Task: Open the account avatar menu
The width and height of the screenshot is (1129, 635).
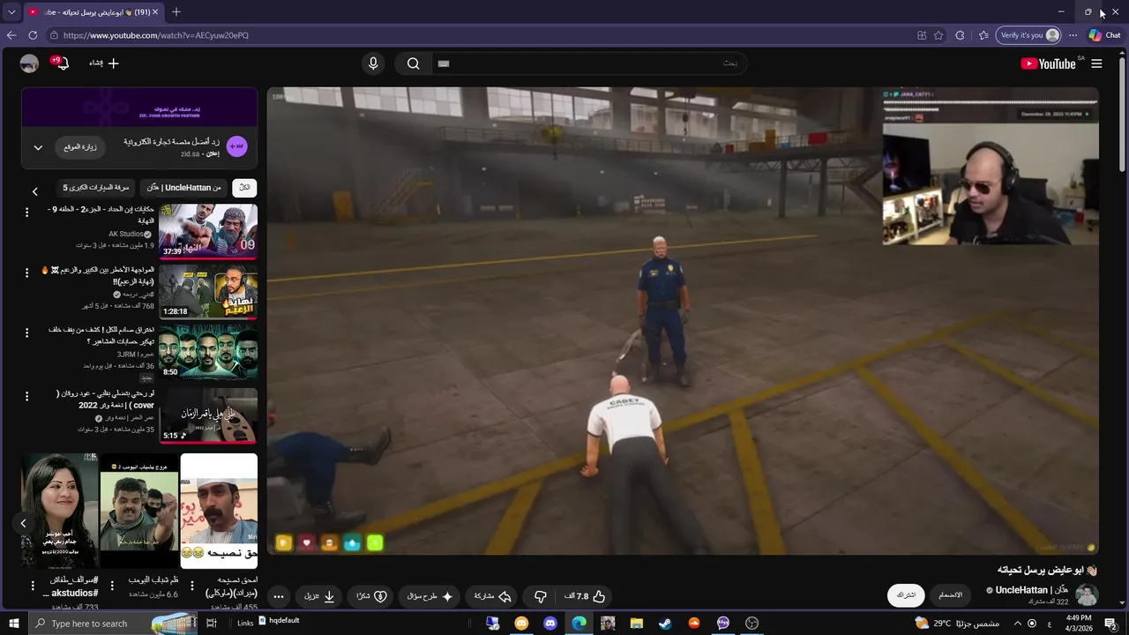Action: point(29,63)
